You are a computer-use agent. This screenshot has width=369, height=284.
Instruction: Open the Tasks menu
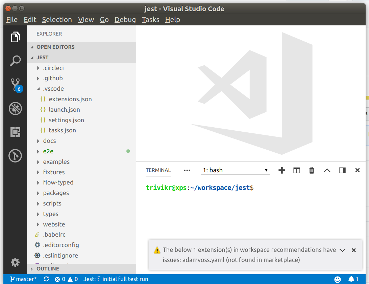(151, 20)
